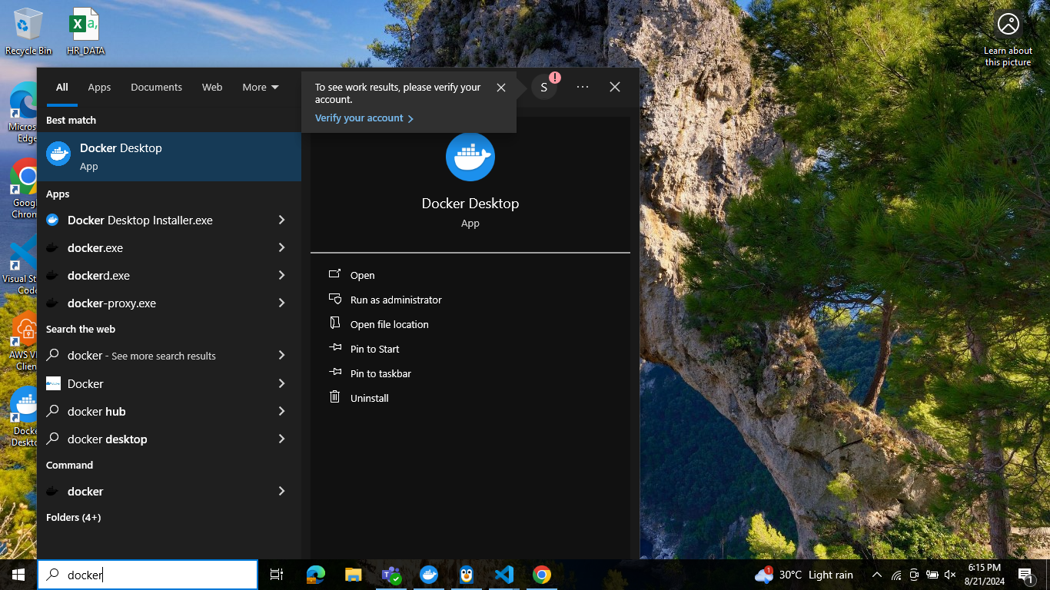This screenshot has height=590, width=1050.
Task: Click the large Docker whale logo in the preview pane
Action: tap(470, 157)
